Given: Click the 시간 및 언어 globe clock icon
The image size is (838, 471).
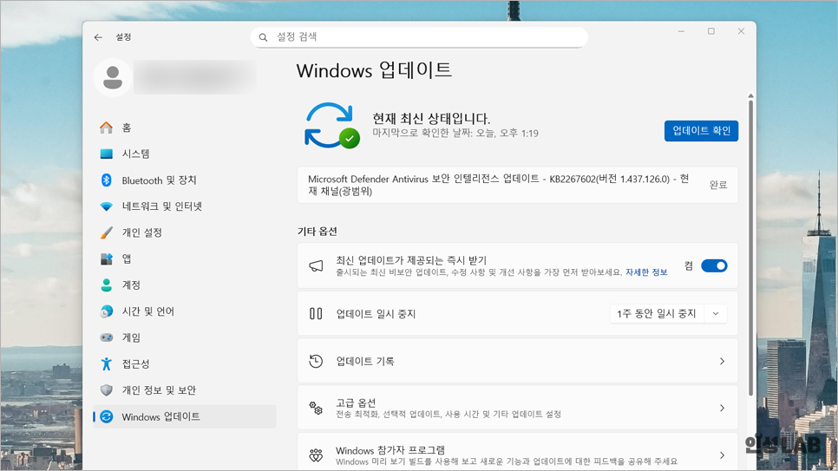Looking at the screenshot, I should tap(107, 311).
